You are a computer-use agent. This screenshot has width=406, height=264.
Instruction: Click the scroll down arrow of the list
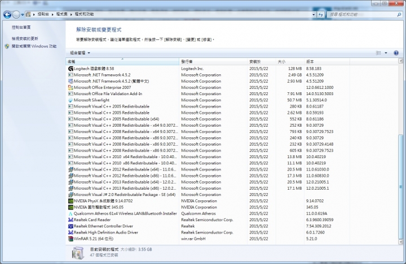click(x=400, y=242)
